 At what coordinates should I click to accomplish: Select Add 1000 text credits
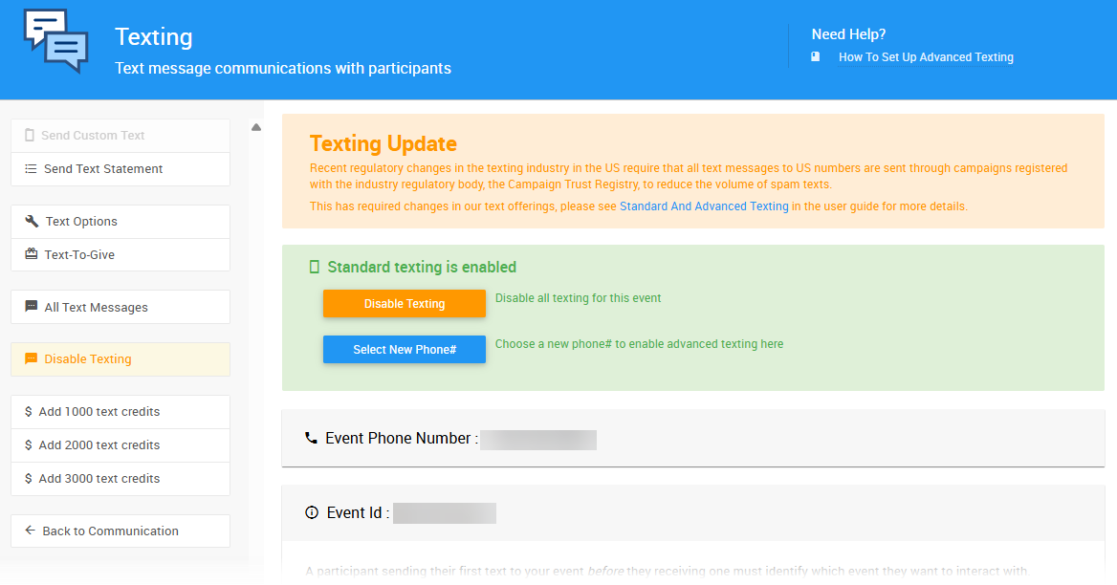click(99, 412)
